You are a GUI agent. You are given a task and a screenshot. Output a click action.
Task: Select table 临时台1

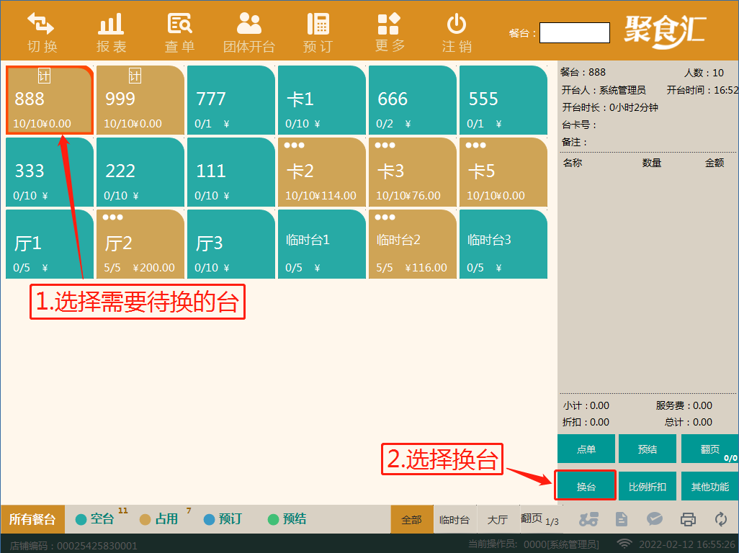tap(322, 244)
